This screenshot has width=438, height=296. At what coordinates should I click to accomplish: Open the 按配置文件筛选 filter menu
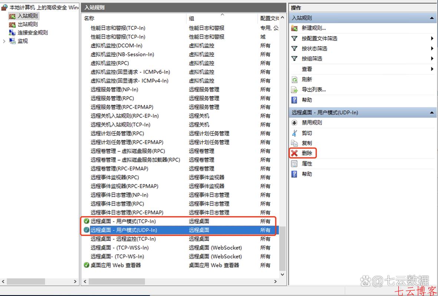click(x=321, y=38)
